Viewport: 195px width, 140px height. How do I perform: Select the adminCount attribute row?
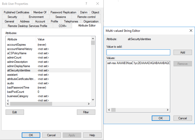click(x=49, y=58)
